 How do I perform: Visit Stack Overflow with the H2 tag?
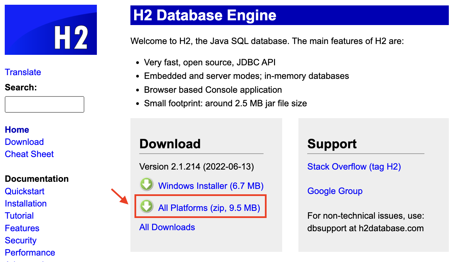pyautogui.click(x=354, y=167)
